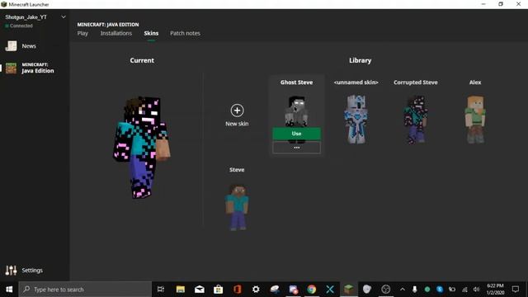
Task: Select Minecraft Java Edition grass block icon
Action: point(11,68)
